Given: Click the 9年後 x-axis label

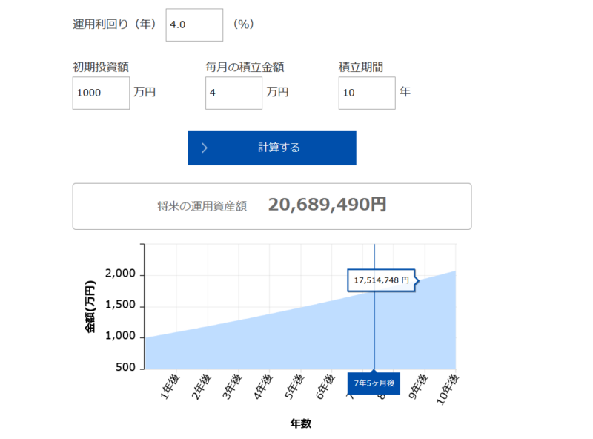Looking at the screenshot, I should (419, 388).
